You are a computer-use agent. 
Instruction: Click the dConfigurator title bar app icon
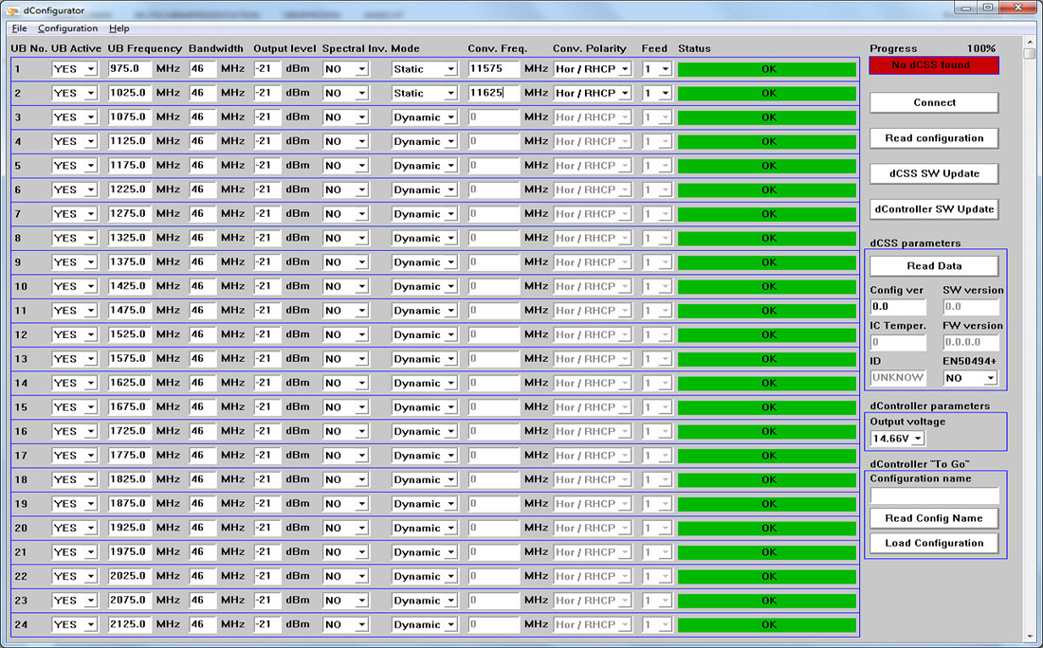pos(11,10)
